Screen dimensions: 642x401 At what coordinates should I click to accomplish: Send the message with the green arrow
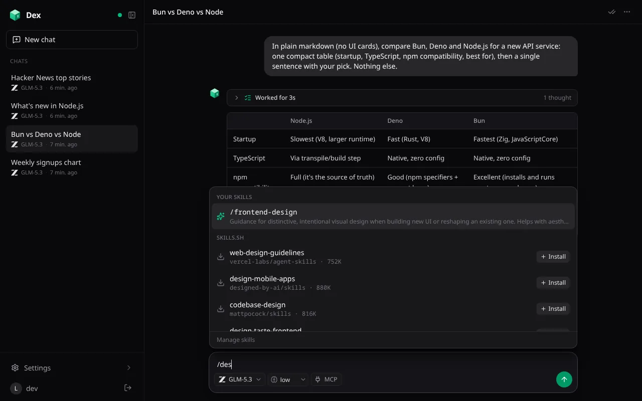click(564, 379)
